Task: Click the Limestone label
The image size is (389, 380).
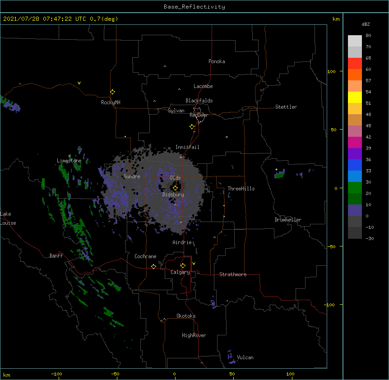Action: tap(69, 161)
